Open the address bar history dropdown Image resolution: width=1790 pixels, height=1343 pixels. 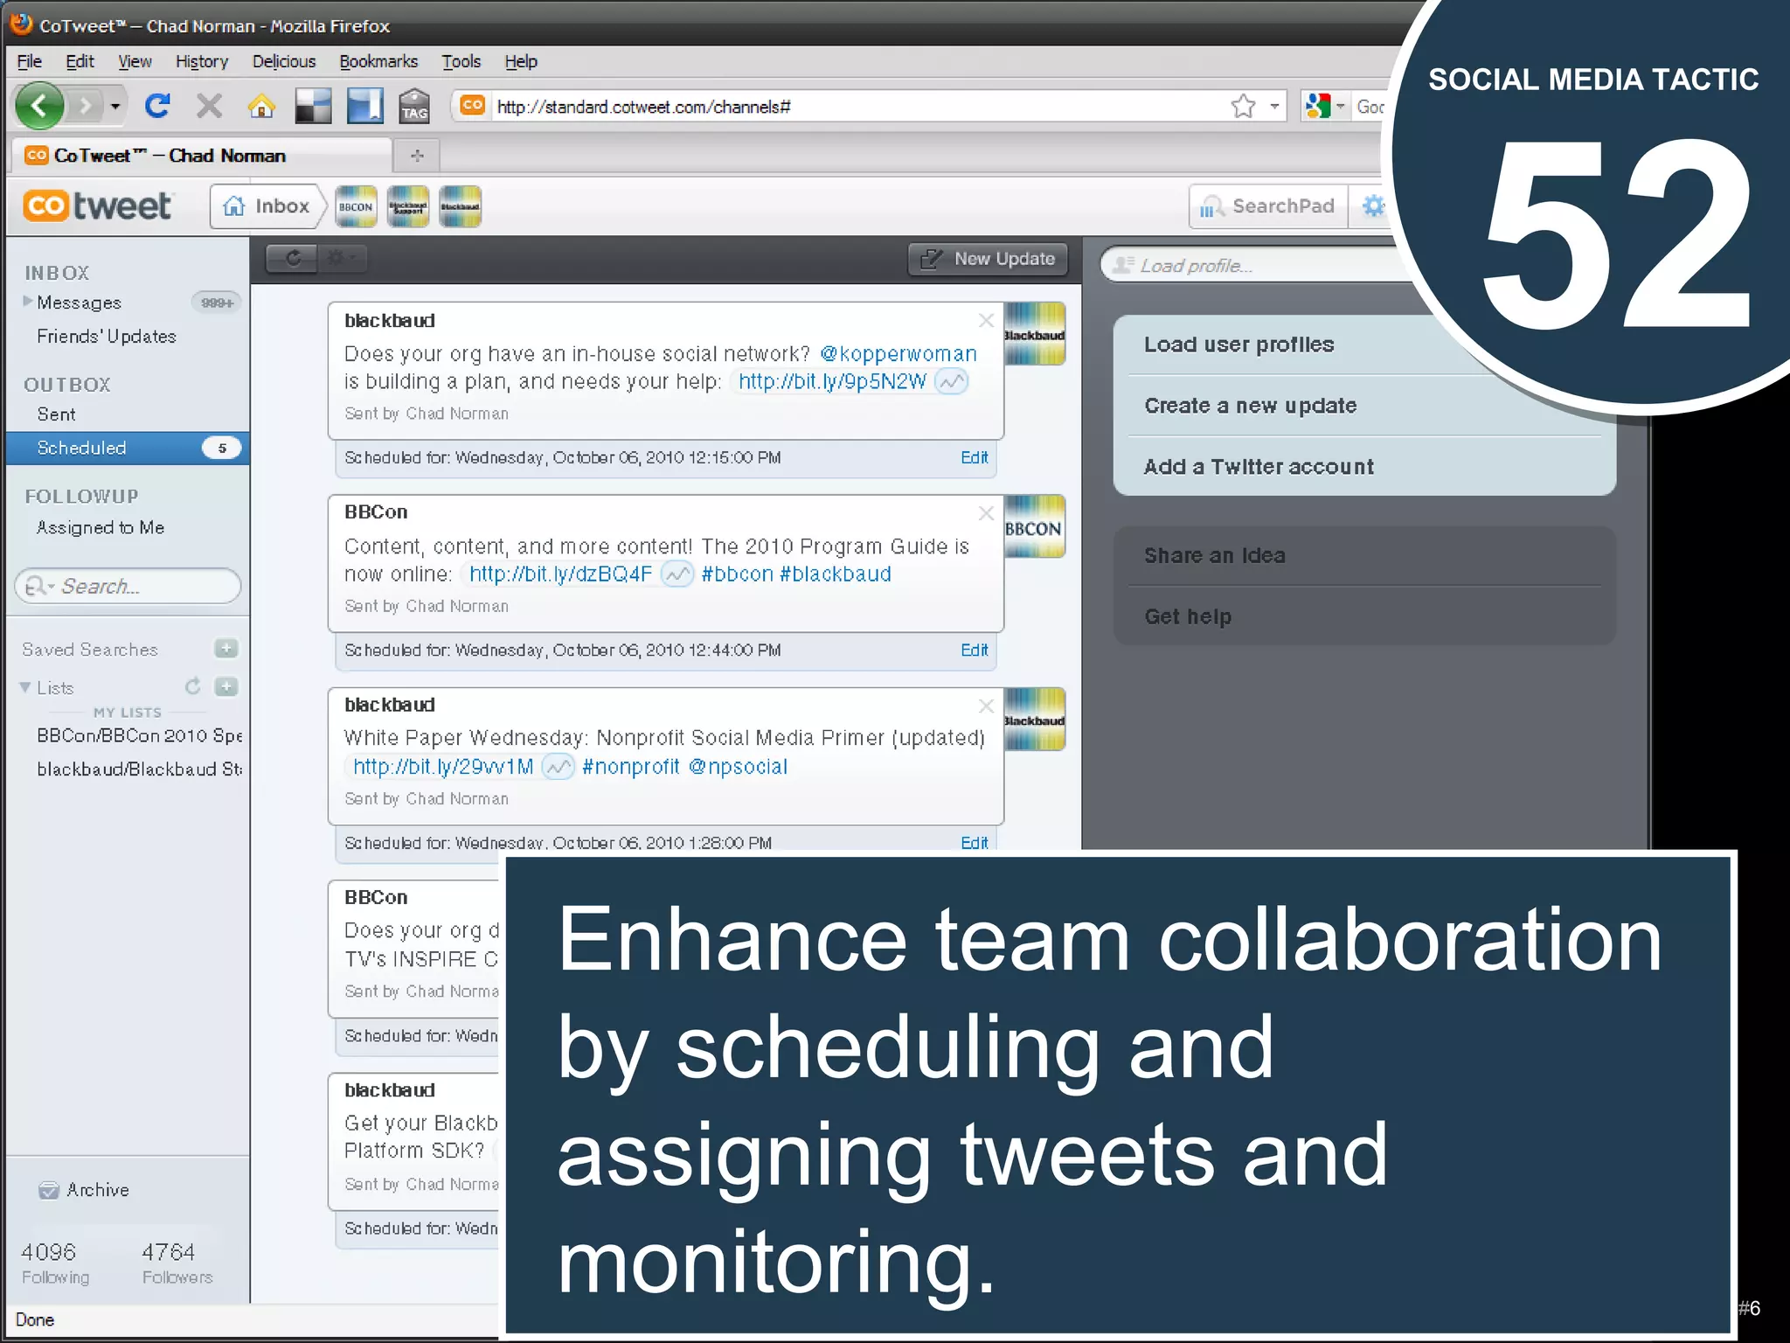pos(1274,107)
